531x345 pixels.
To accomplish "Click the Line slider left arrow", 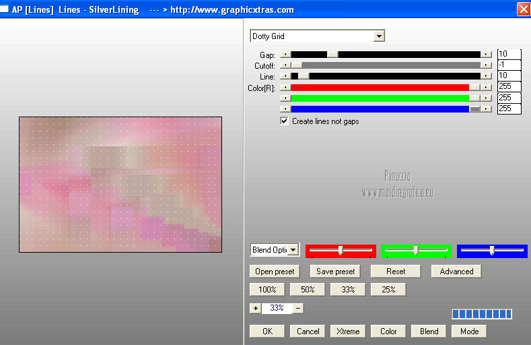I will tap(285, 76).
